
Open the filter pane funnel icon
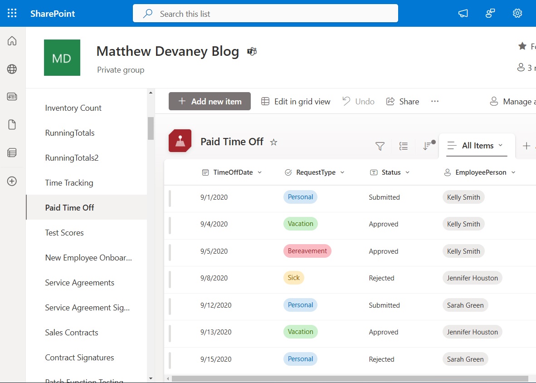pyautogui.click(x=380, y=146)
